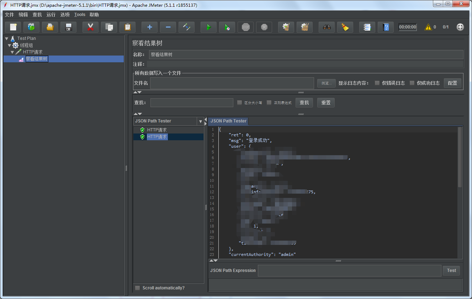Save the test plan with floppy icon
Image resolution: width=472 pixels, height=299 pixels.
click(69, 27)
